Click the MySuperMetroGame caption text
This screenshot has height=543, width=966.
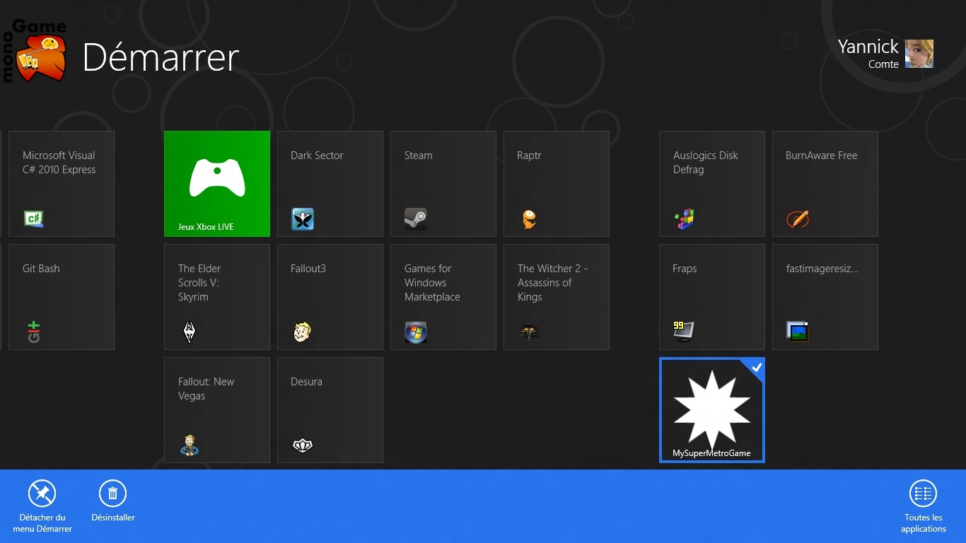click(x=711, y=453)
